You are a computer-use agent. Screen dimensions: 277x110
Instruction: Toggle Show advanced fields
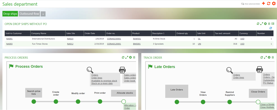pos(250,4)
